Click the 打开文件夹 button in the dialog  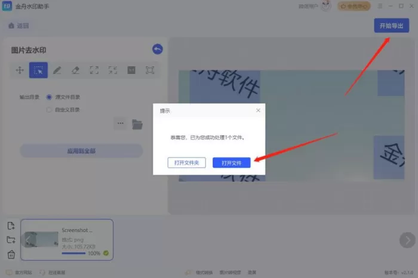[x=186, y=163]
